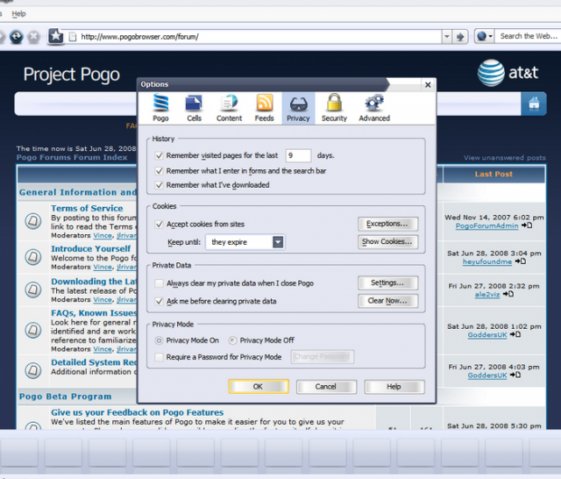
Task: Open the Pogo options tab
Action: click(160, 108)
